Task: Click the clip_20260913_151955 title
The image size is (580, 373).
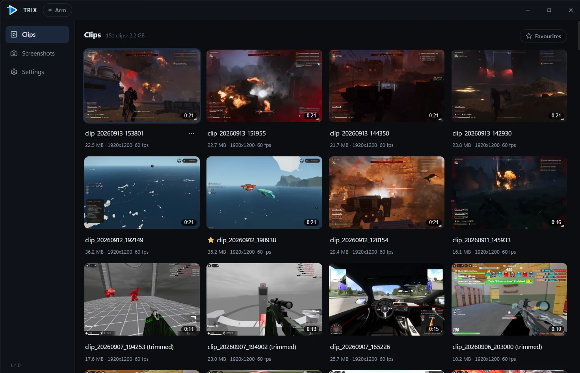Action: pyautogui.click(x=236, y=134)
